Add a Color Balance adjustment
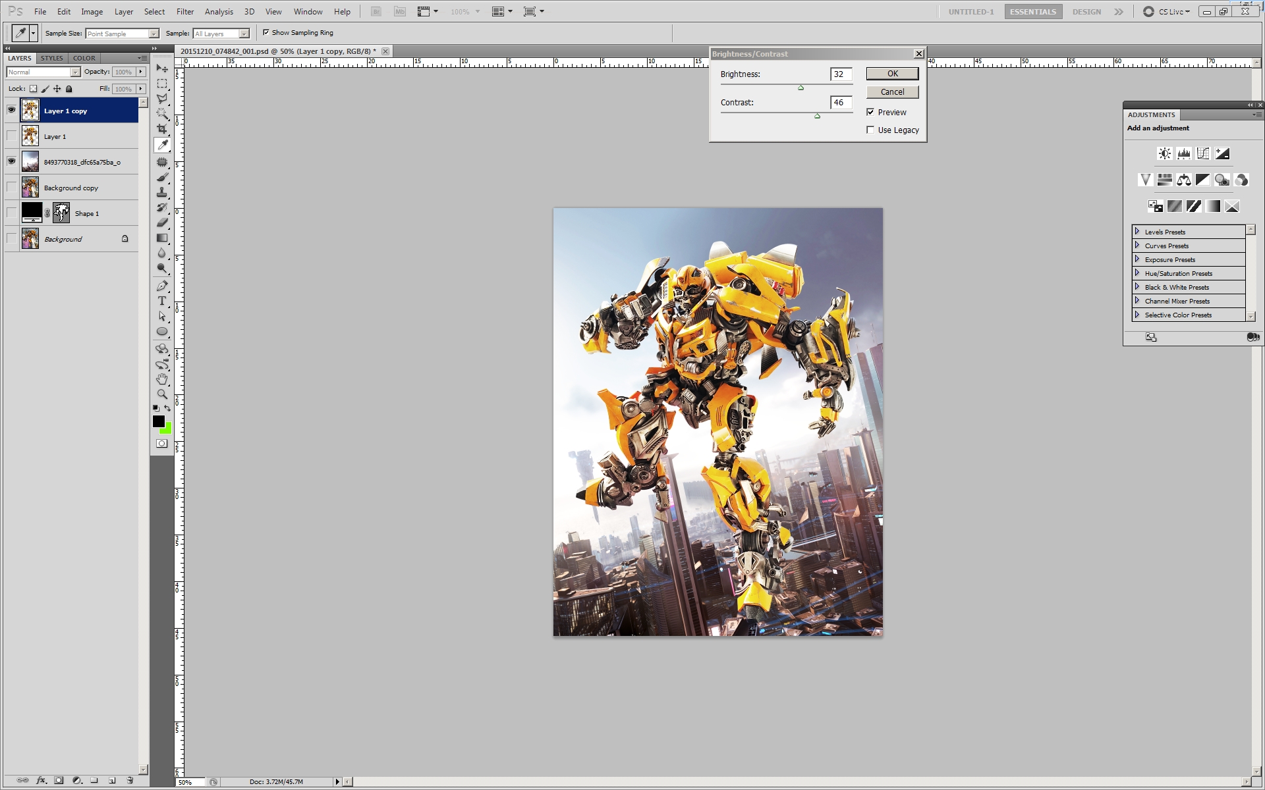The image size is (1265, 790). (1184, 180)
